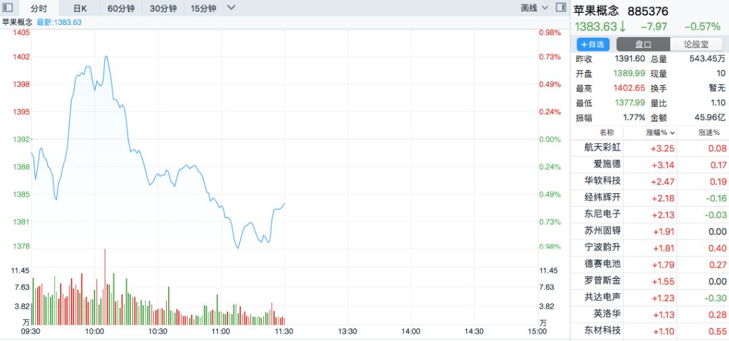This screenshot has width=729, height=341.
Task: Switch to the 日K tab
Action: pos(80,8)
